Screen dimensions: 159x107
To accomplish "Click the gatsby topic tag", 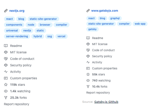I will [x=92, y=29].
